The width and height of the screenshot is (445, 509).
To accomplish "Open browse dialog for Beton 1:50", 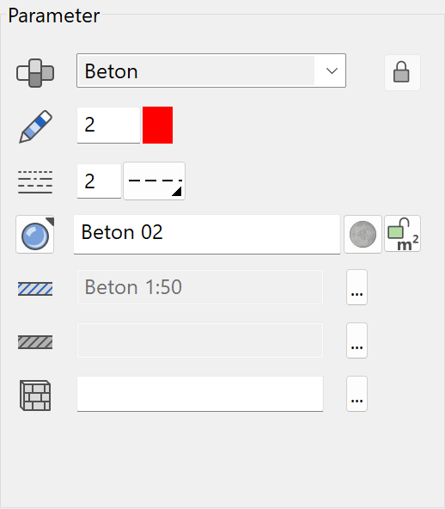I will [x=357, y=287].
